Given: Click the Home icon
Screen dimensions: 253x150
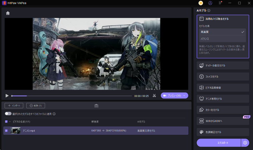Looking at the screenshot, I should (8, 13).
